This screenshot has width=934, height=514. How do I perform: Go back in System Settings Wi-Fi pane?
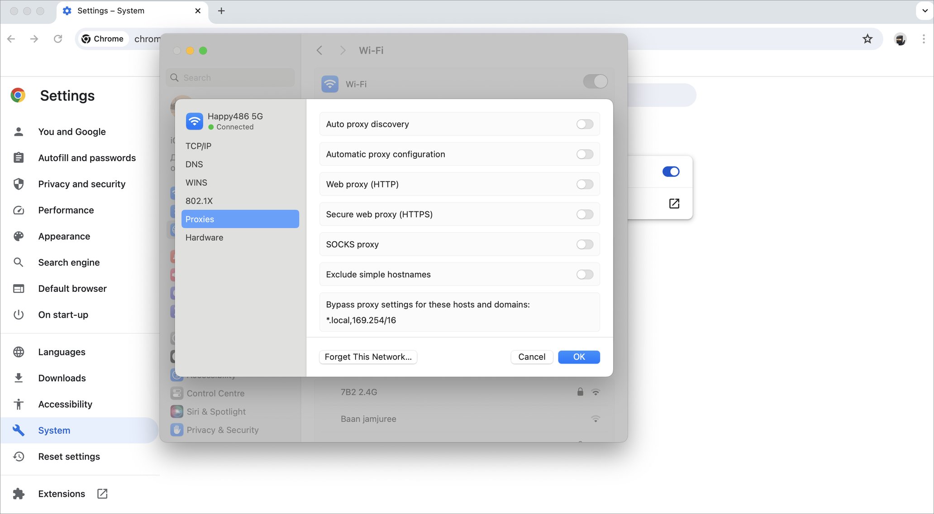click(319, 50)
